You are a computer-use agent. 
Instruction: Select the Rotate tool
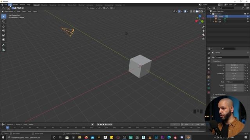tap(4, 31)
